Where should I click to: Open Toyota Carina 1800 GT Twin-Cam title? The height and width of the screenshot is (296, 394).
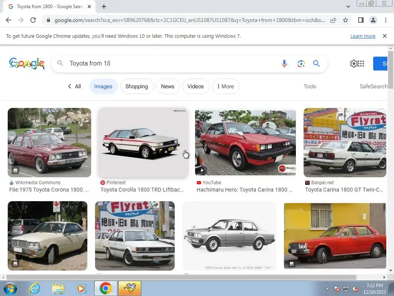(x=344, y=190)
